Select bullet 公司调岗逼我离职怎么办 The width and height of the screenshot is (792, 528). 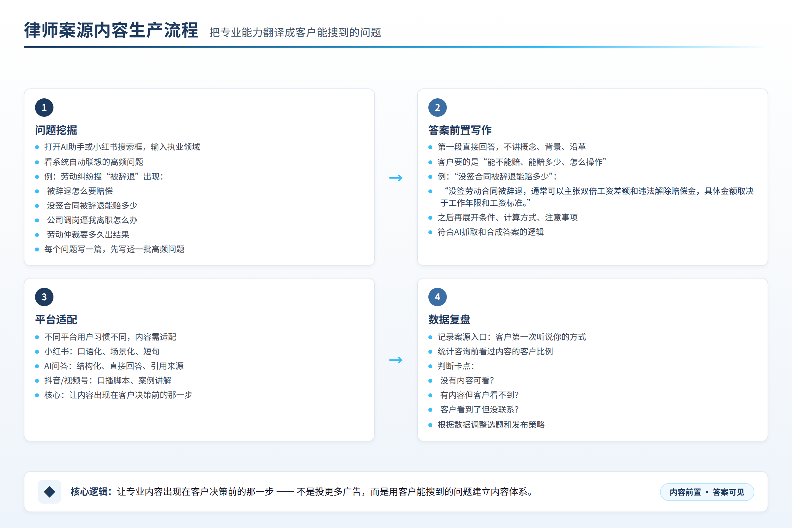tap(92, 220)
